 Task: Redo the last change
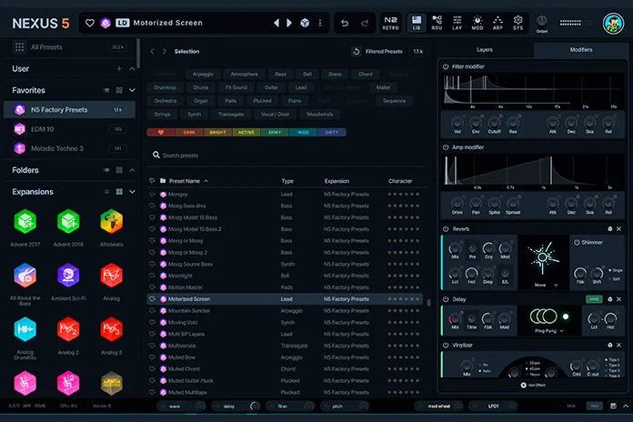tap(365, 24)
